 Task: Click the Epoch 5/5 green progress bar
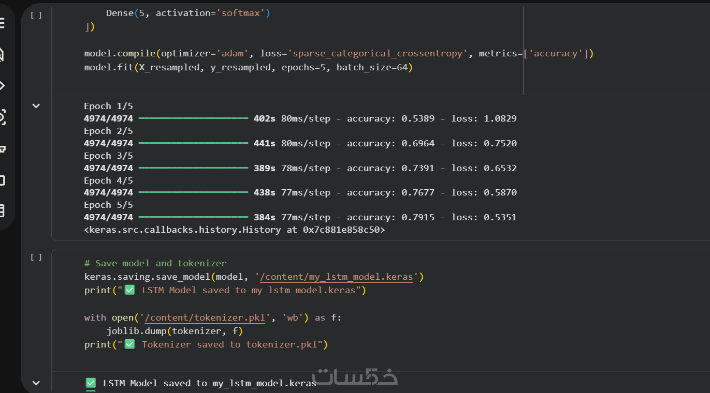tap(193, 217)
